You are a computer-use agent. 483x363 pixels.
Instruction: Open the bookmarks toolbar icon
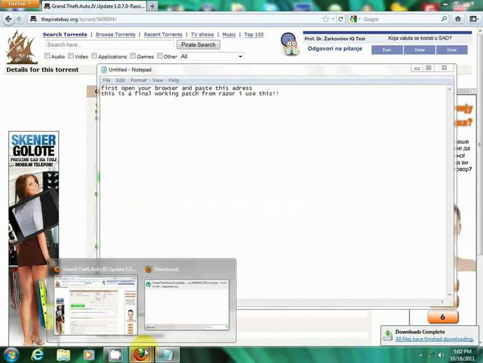click(x=473, y=19)
